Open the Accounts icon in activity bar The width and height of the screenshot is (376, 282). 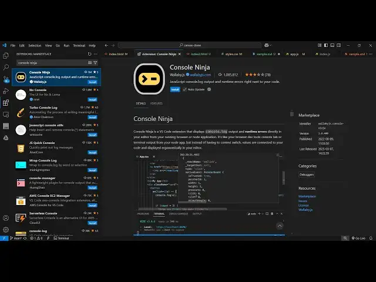[x=6, y=218]
